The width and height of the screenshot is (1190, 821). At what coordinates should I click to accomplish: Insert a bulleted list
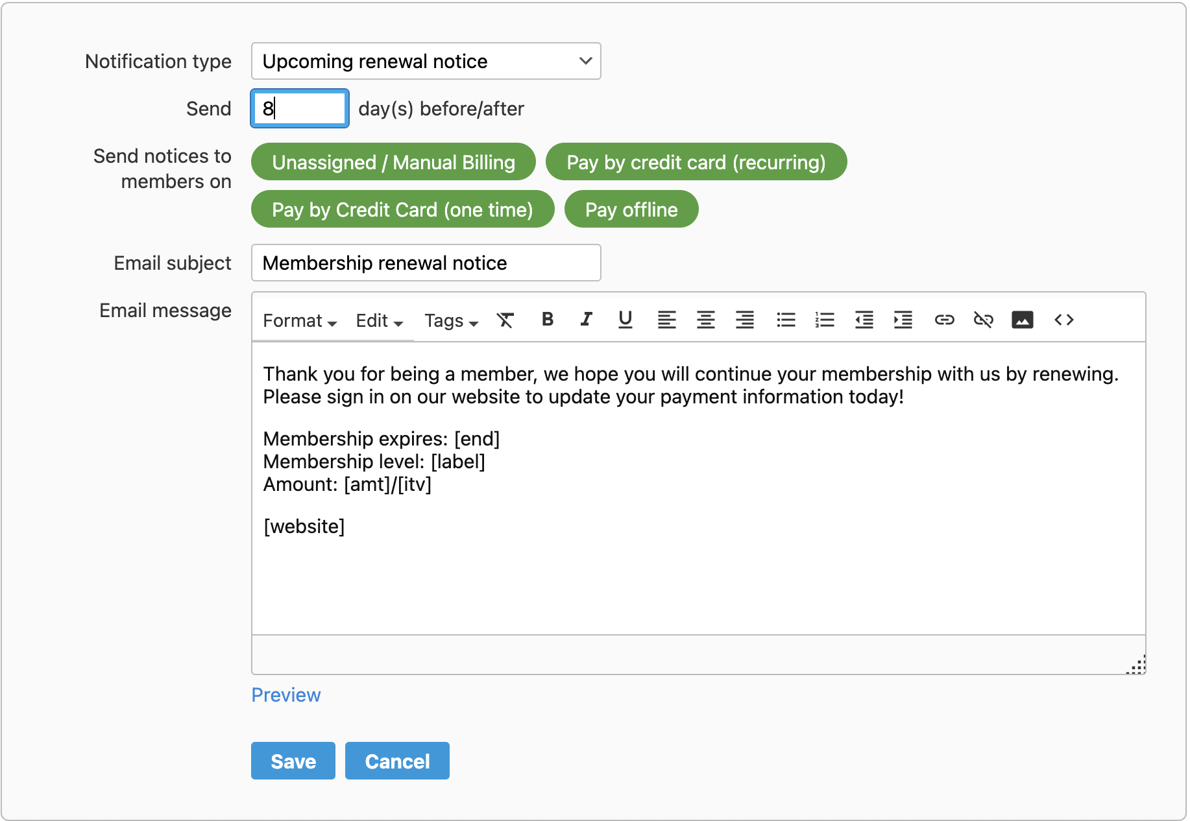click(786, 320)
